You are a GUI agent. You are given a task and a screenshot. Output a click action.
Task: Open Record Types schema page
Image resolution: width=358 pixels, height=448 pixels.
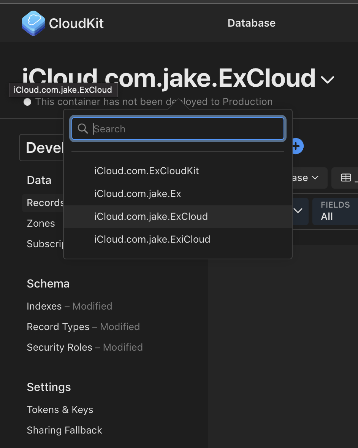coord(83,327)
